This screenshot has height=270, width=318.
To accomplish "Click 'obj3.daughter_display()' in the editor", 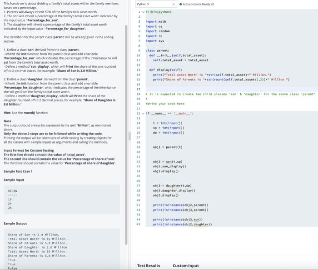I will [174, 191].
